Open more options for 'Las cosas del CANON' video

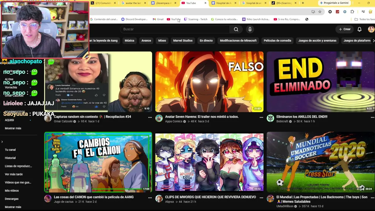coord(150,198)
